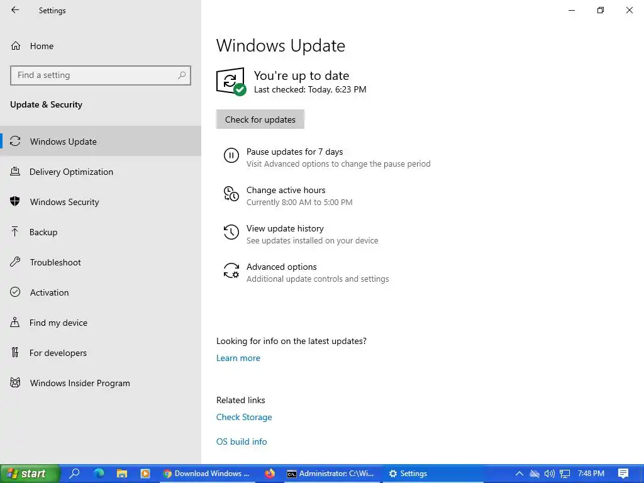Click the clock icon for Change active hours
The image size is (644, 483).
[x=231, y=194]
